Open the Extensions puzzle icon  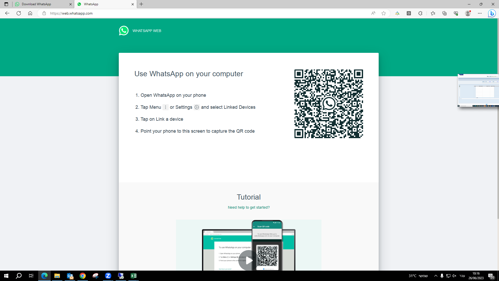tap(420, 13)
